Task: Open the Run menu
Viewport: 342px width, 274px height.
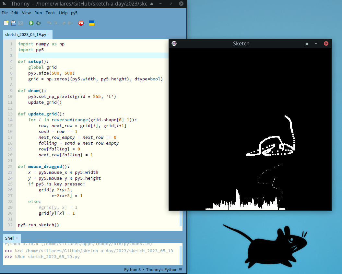Action: pos(38,13)
